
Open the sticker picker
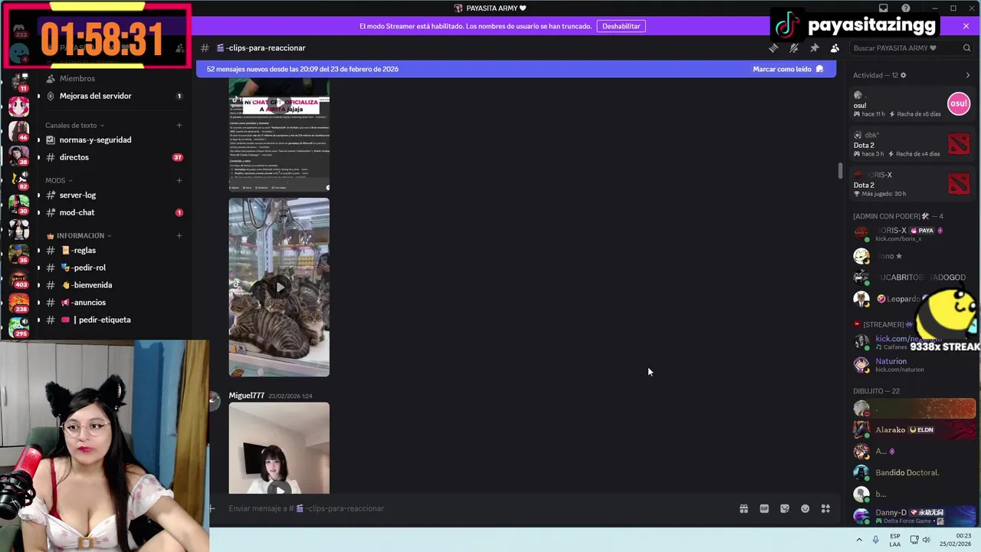point(785,508)
